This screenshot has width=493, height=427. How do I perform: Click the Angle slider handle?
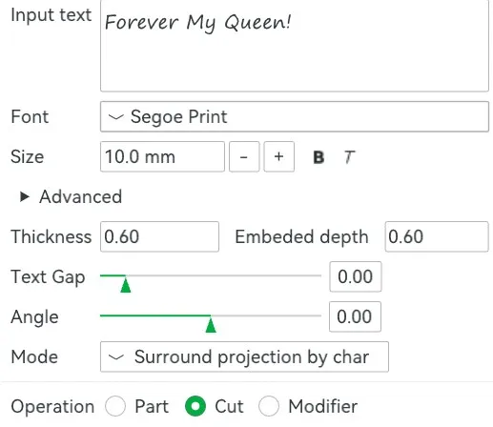[211, 325]
